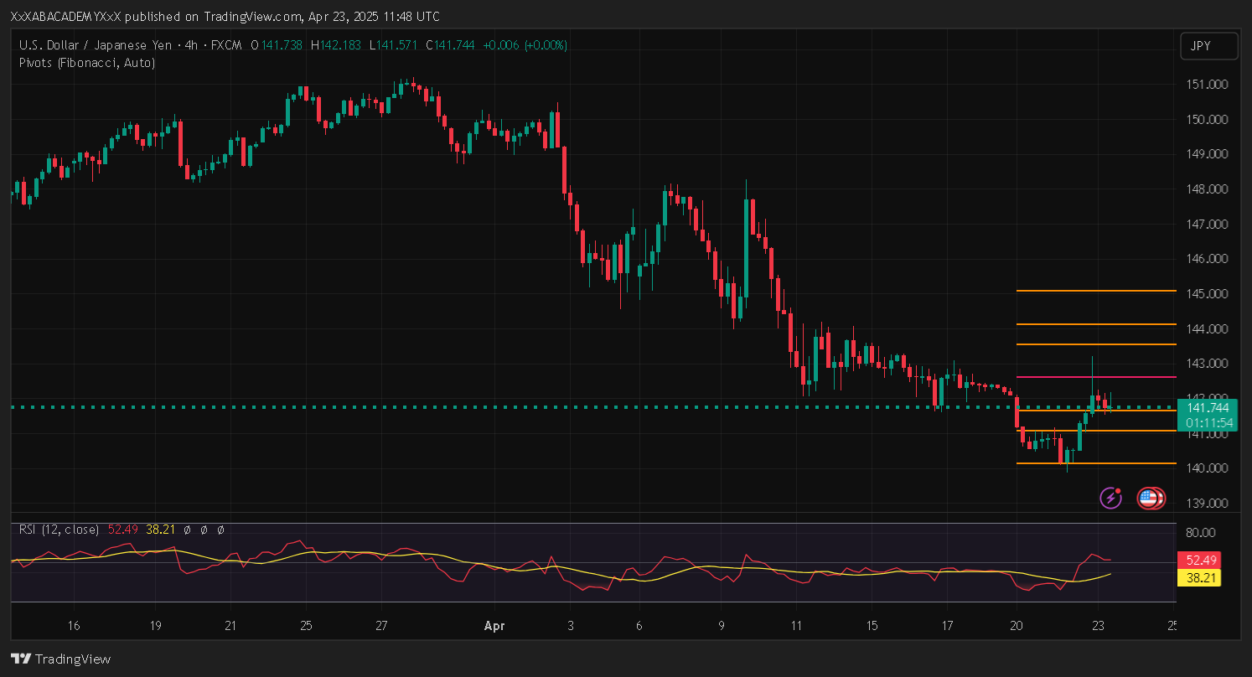Screen dimensions: 1252x677
Task: Click the purple lightning bolt news icon
Action: (x=1110, y=498)
